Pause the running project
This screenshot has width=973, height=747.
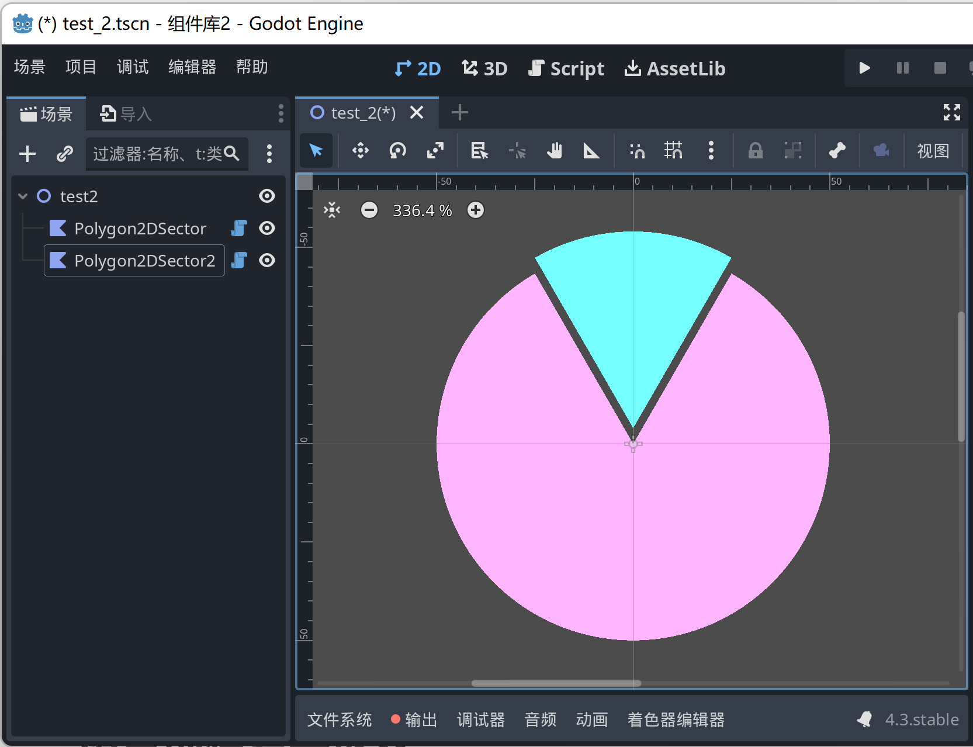[x=903, y=68]
